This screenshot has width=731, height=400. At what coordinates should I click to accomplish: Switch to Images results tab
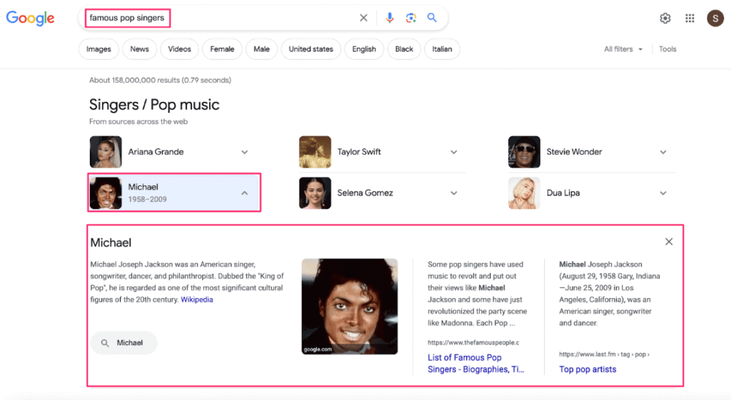click(99, 49)
